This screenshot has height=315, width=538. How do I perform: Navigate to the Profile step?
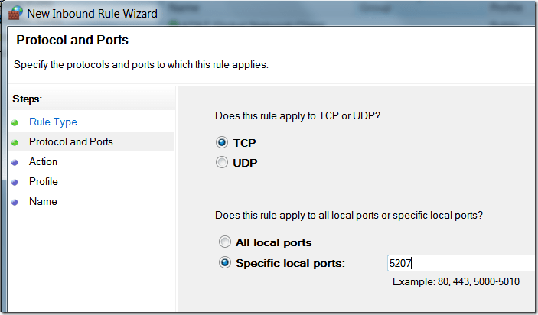coord(44,182)
